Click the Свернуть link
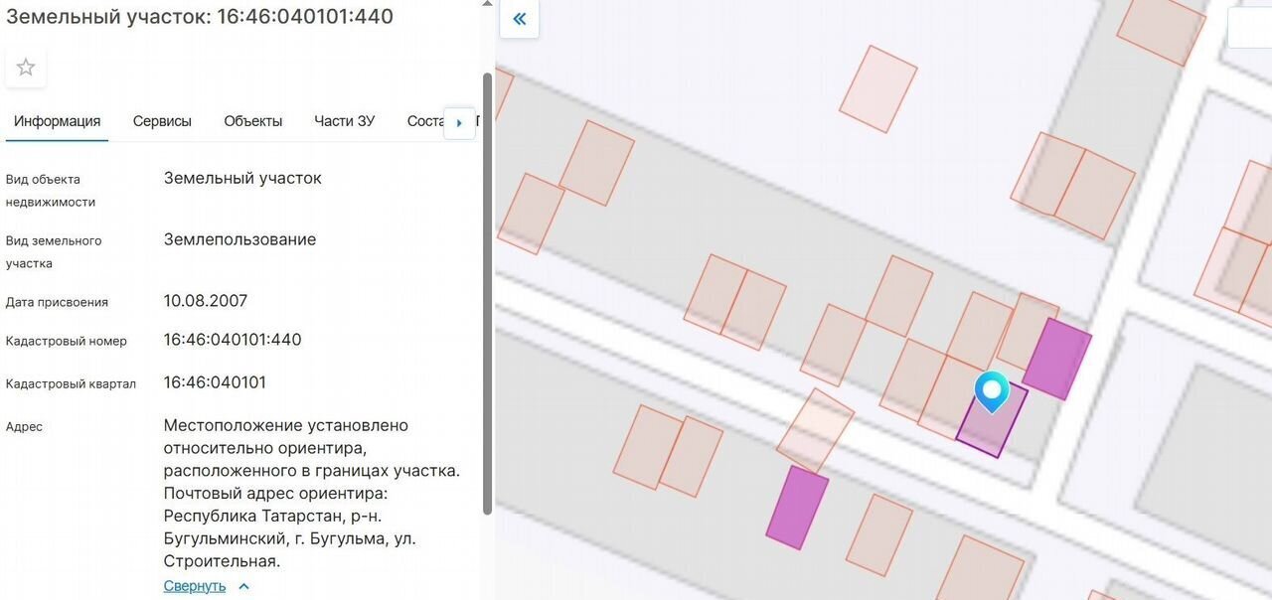This screenshot has height=600, width=1272. click(195, 586)
